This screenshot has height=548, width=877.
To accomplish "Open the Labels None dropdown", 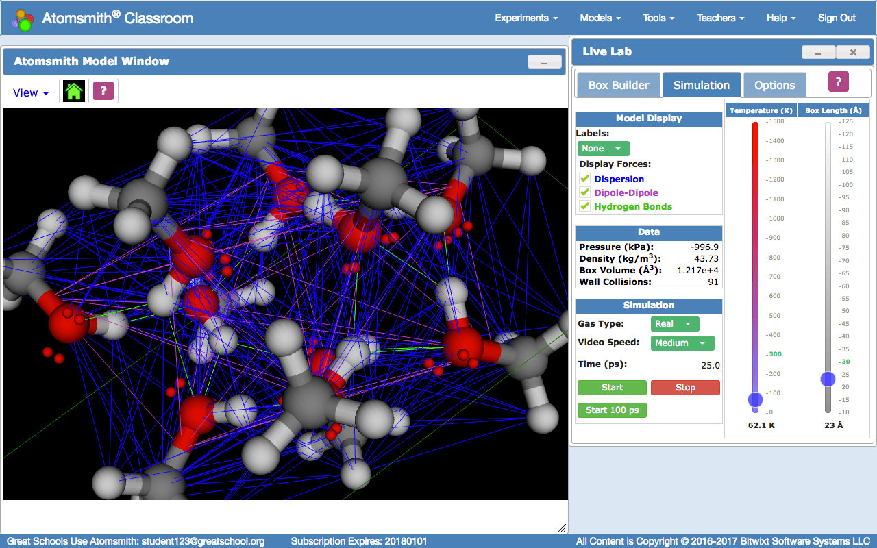I will tap(603, 149).
